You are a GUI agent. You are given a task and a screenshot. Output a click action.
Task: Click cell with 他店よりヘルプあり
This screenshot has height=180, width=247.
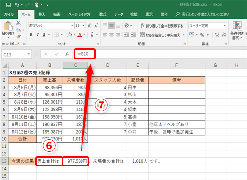pos(176,124)
